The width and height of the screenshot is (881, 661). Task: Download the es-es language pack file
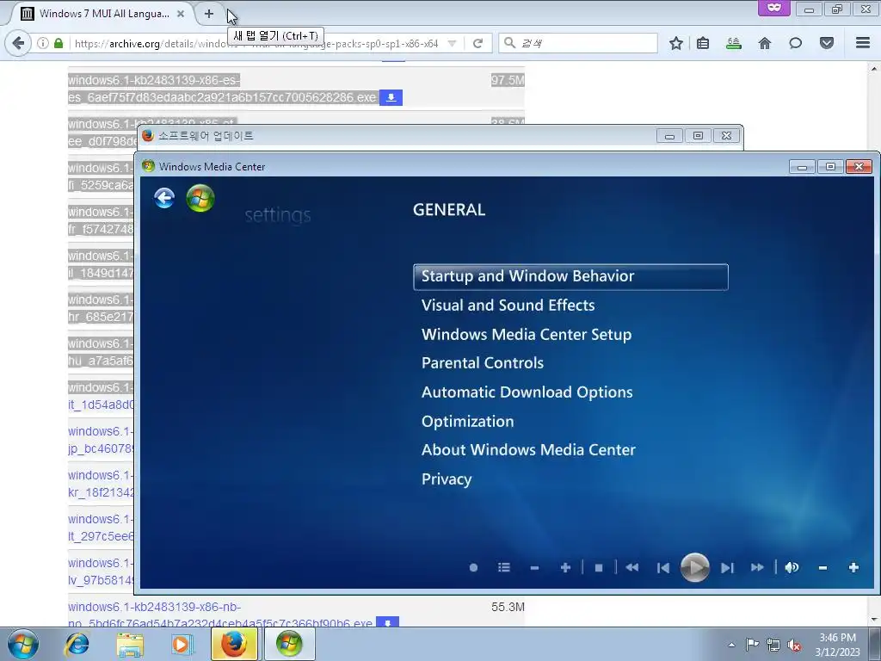pyautogui.click(x=391, y=98)
